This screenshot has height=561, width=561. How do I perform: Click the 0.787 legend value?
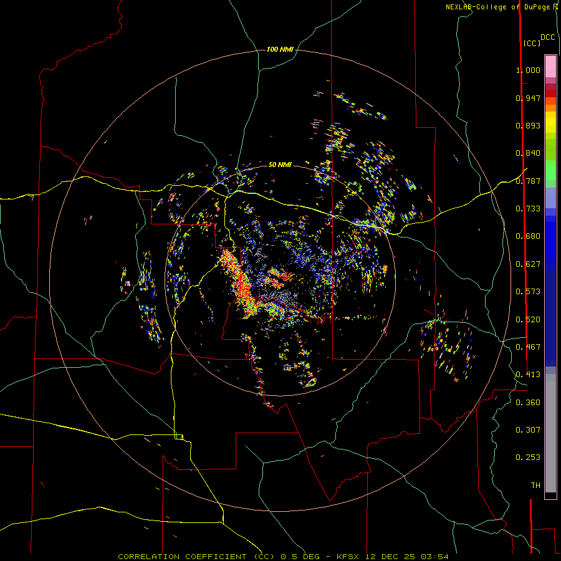528,181
